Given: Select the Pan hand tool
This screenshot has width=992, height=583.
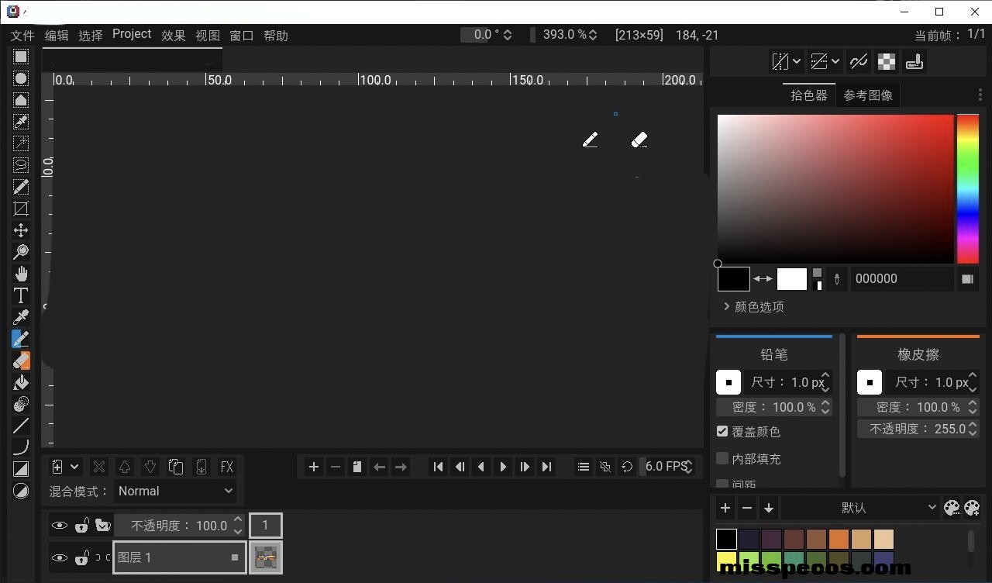Looking at the screenshot, I should pyautogui.click(x=21, y=274).
